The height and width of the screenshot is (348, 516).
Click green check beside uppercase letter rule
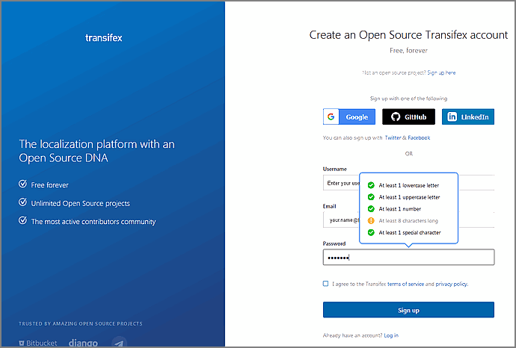371,197
